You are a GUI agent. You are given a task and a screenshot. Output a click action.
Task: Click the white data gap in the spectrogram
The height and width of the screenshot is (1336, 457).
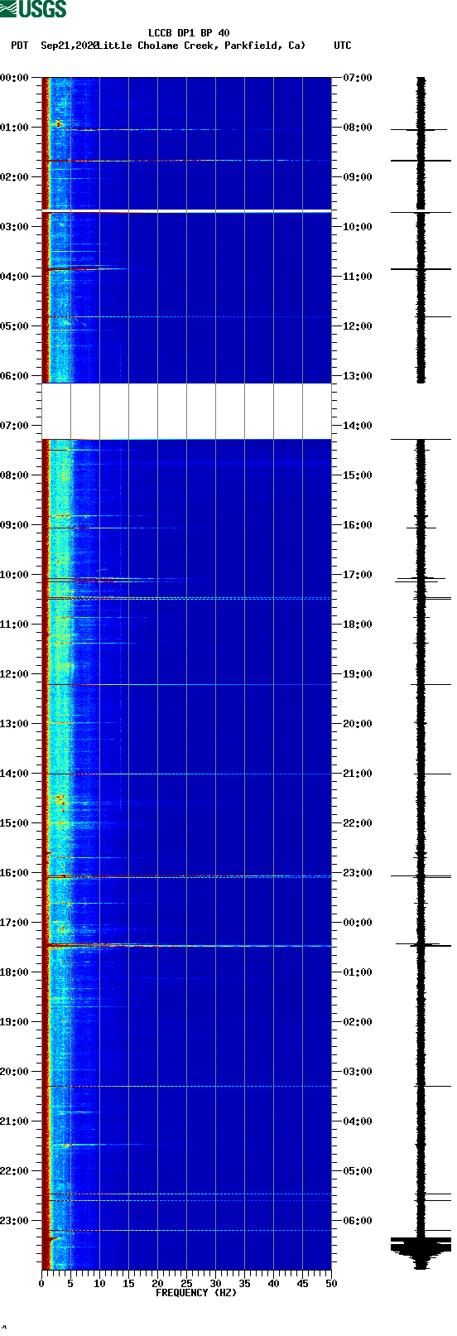tap(186, 411)
